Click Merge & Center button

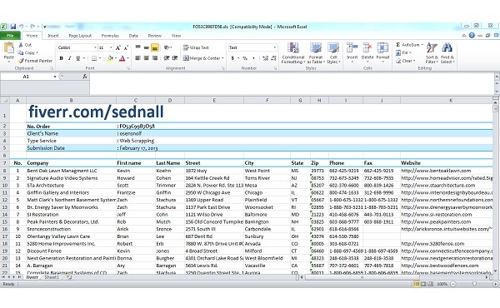(x=202, y=58)
